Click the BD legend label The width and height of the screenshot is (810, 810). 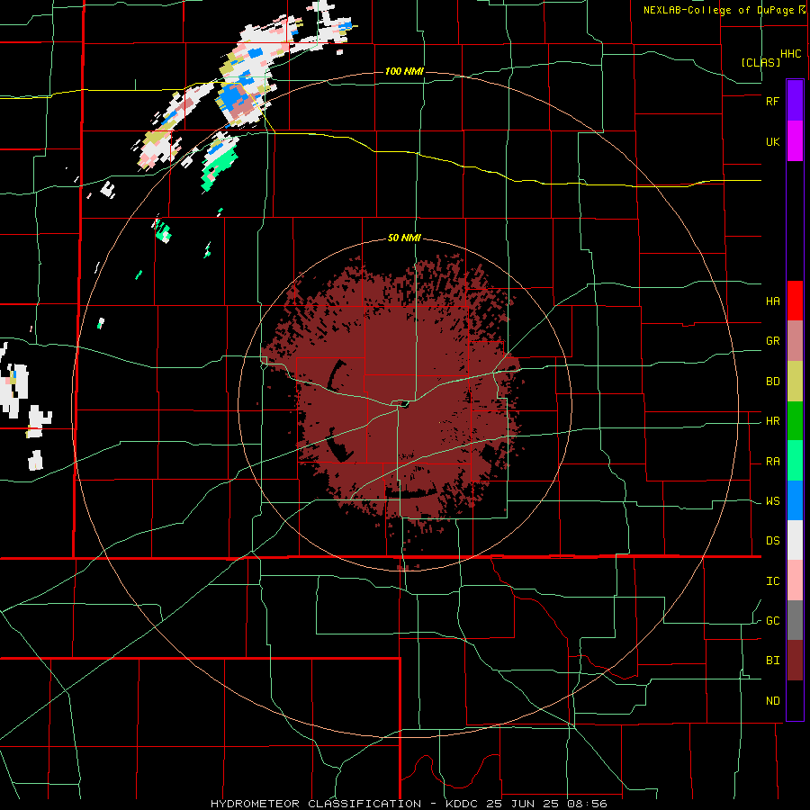click(772, 382)
